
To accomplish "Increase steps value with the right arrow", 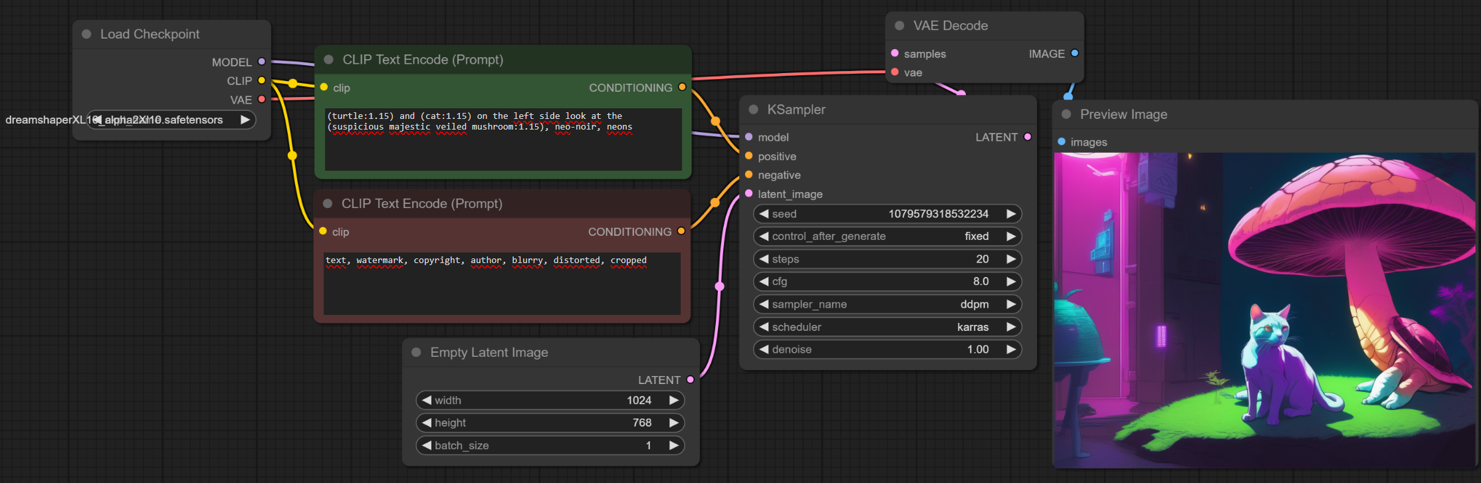I will click(x=1011, y=259).
